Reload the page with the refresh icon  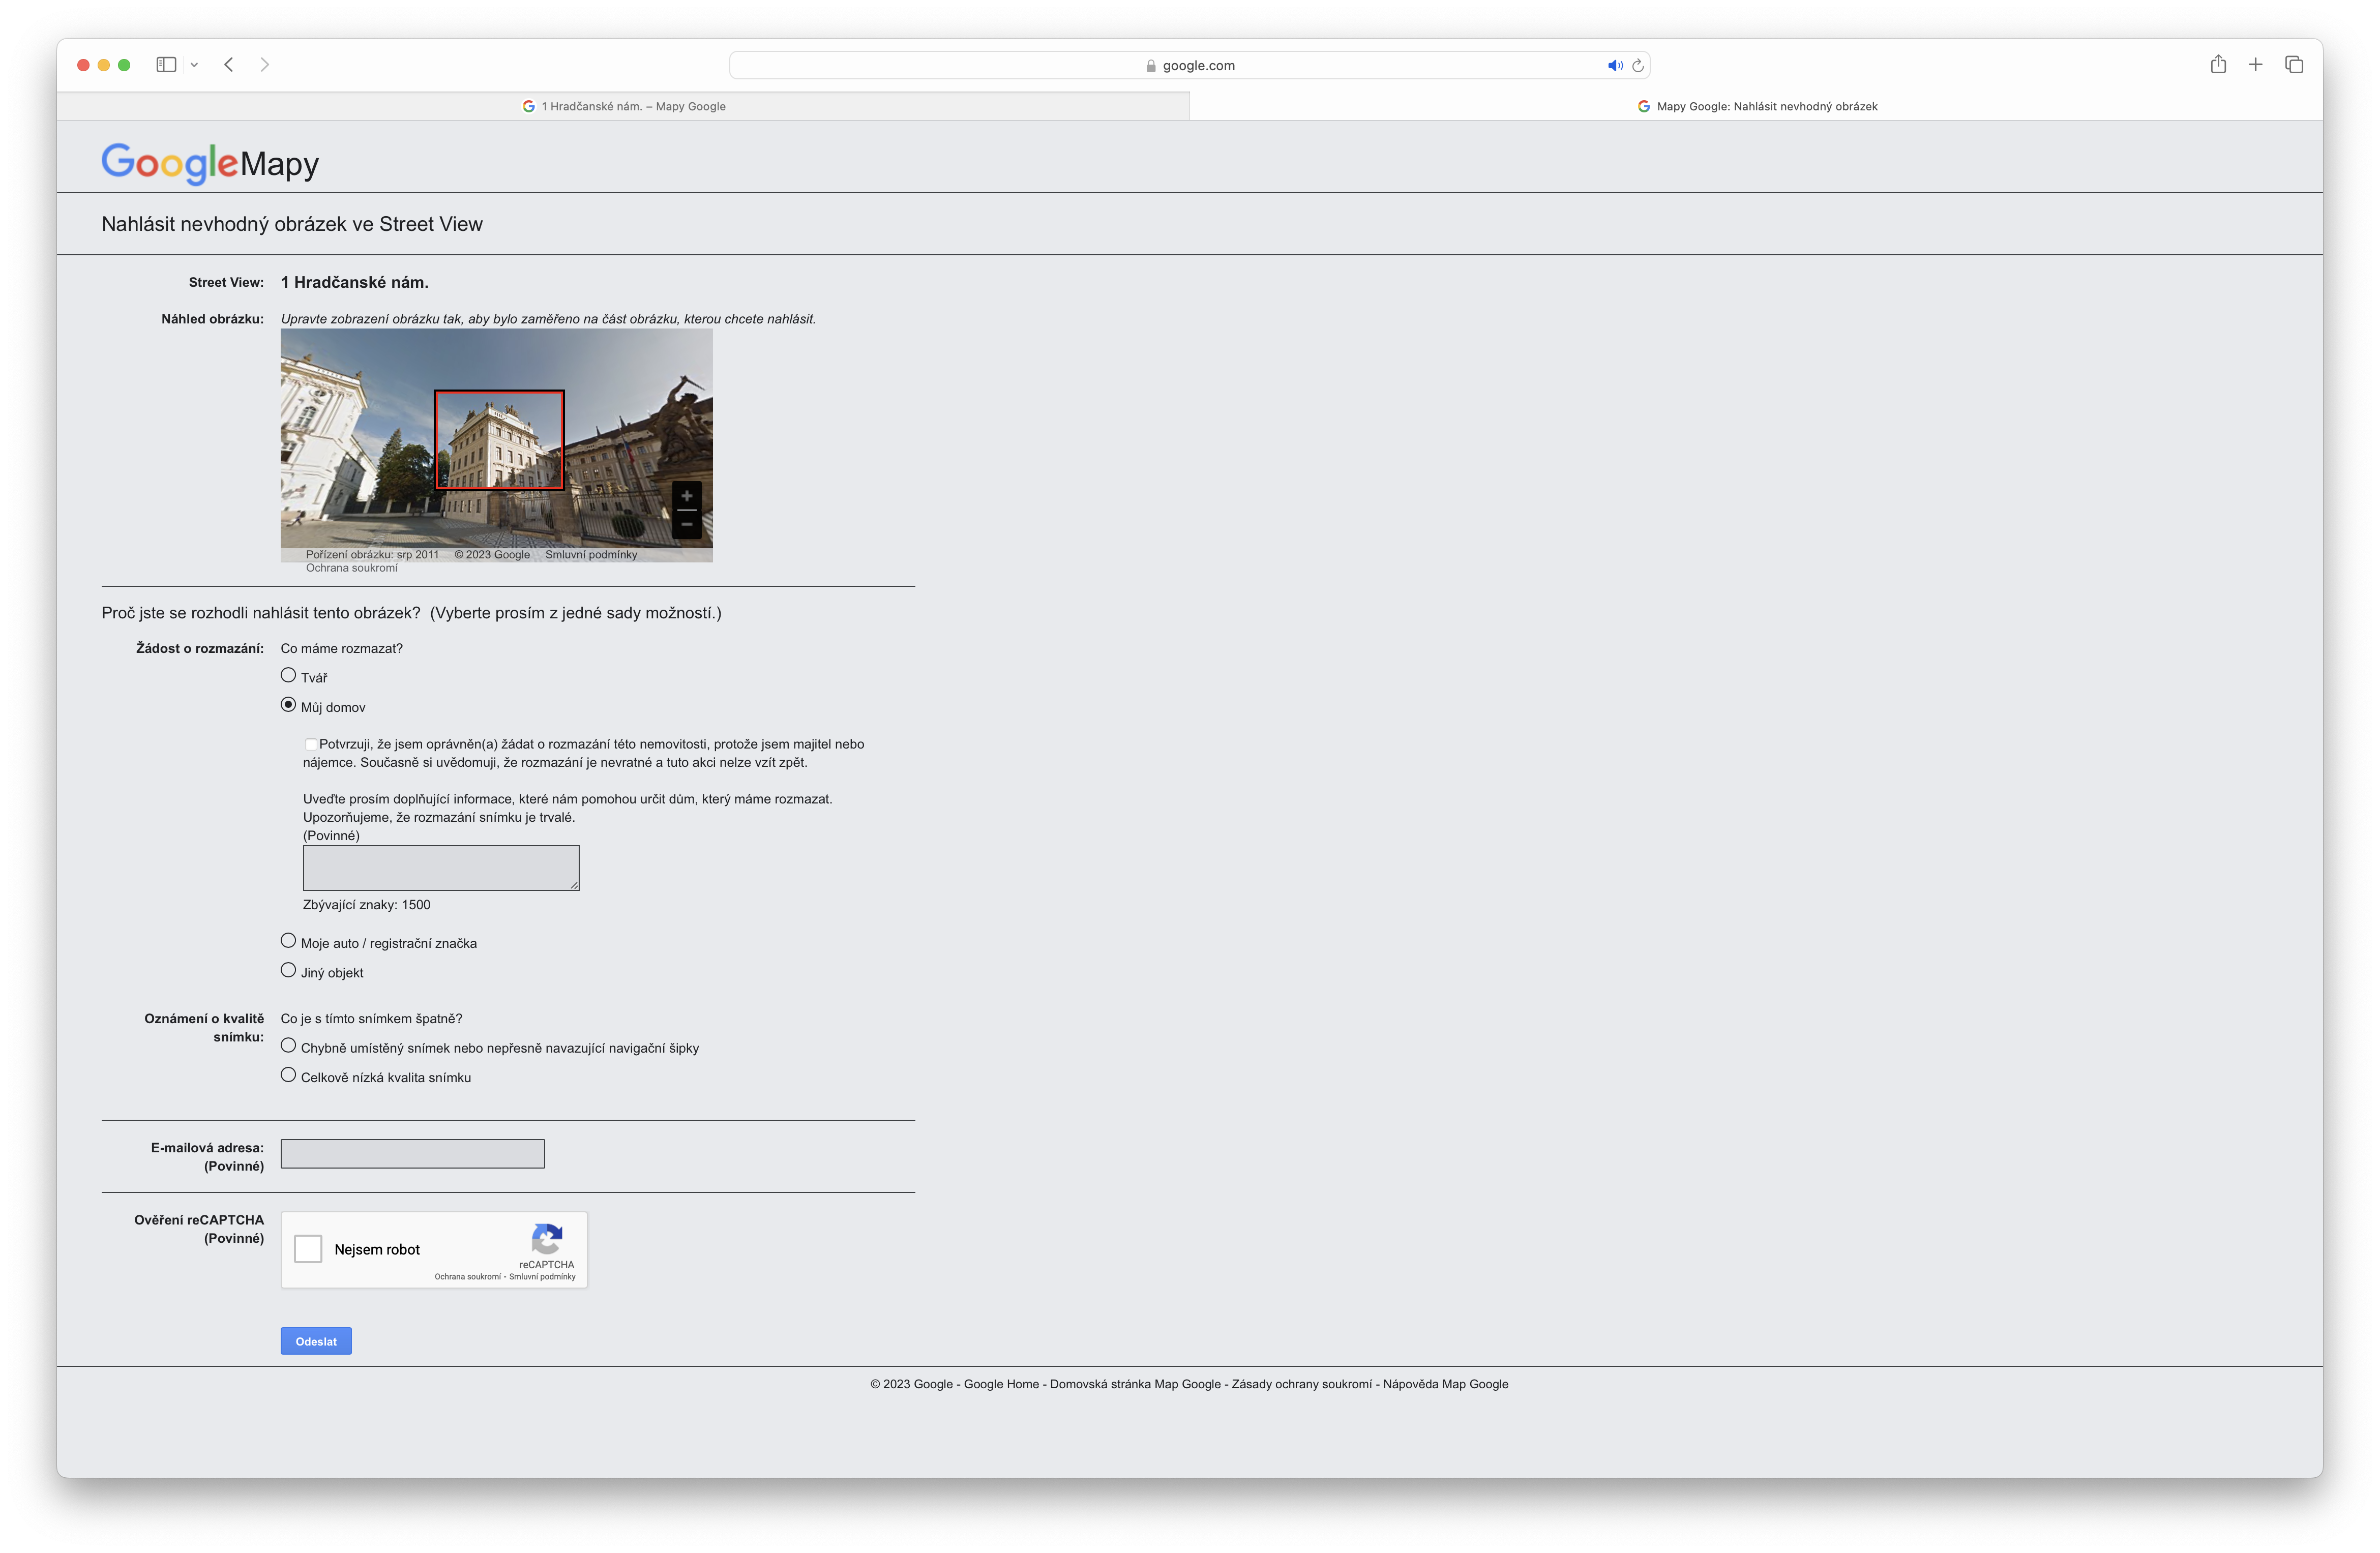1637,65
